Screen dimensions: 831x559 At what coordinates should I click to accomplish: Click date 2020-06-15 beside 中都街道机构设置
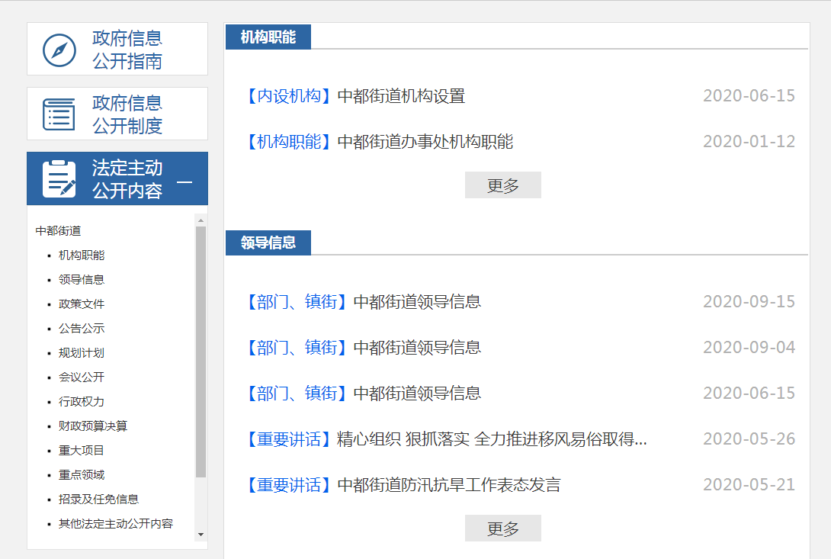749,96
